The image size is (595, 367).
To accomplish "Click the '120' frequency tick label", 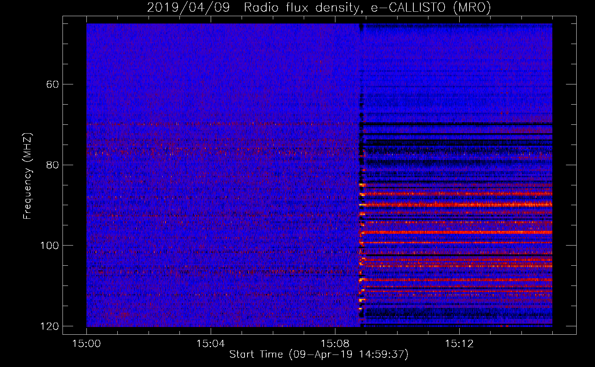I will point(49,326).
